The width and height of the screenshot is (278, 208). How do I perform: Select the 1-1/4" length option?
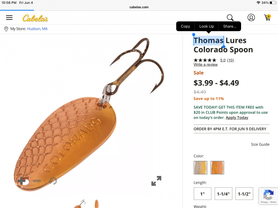click(x=223, y=194)
